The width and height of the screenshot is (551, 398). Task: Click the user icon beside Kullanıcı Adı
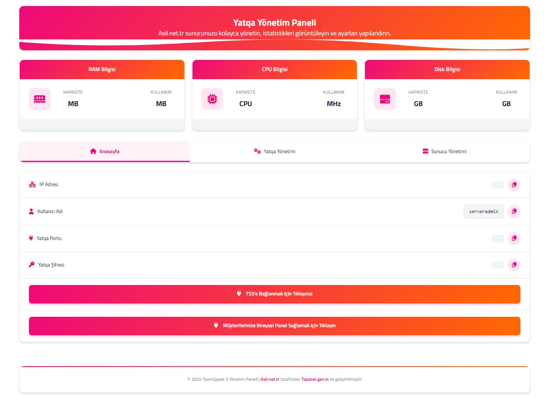click(x=31, y=211)
